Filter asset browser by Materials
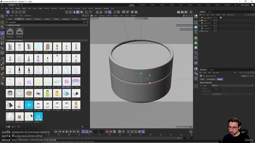Screen dimensions: 255x143 (x=37, y=19)
